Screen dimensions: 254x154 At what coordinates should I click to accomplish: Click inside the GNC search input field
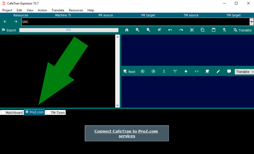(136, 22)
